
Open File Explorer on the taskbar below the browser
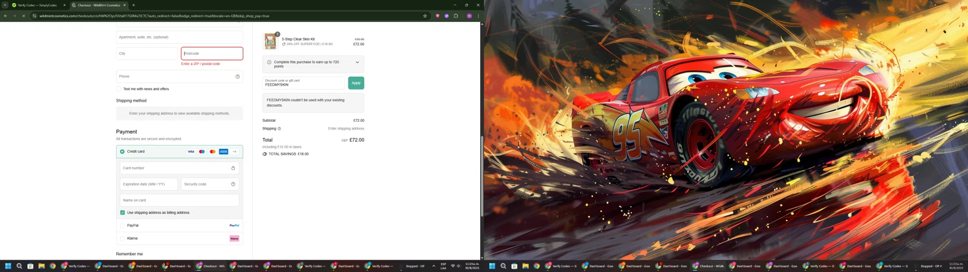[41, 266]
